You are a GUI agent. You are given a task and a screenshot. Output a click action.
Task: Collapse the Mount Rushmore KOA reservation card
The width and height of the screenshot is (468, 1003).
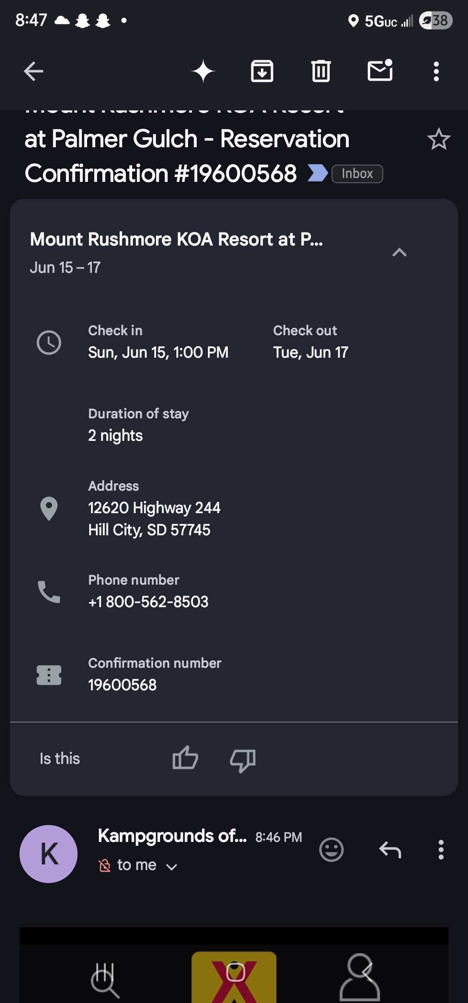[399, 252]
